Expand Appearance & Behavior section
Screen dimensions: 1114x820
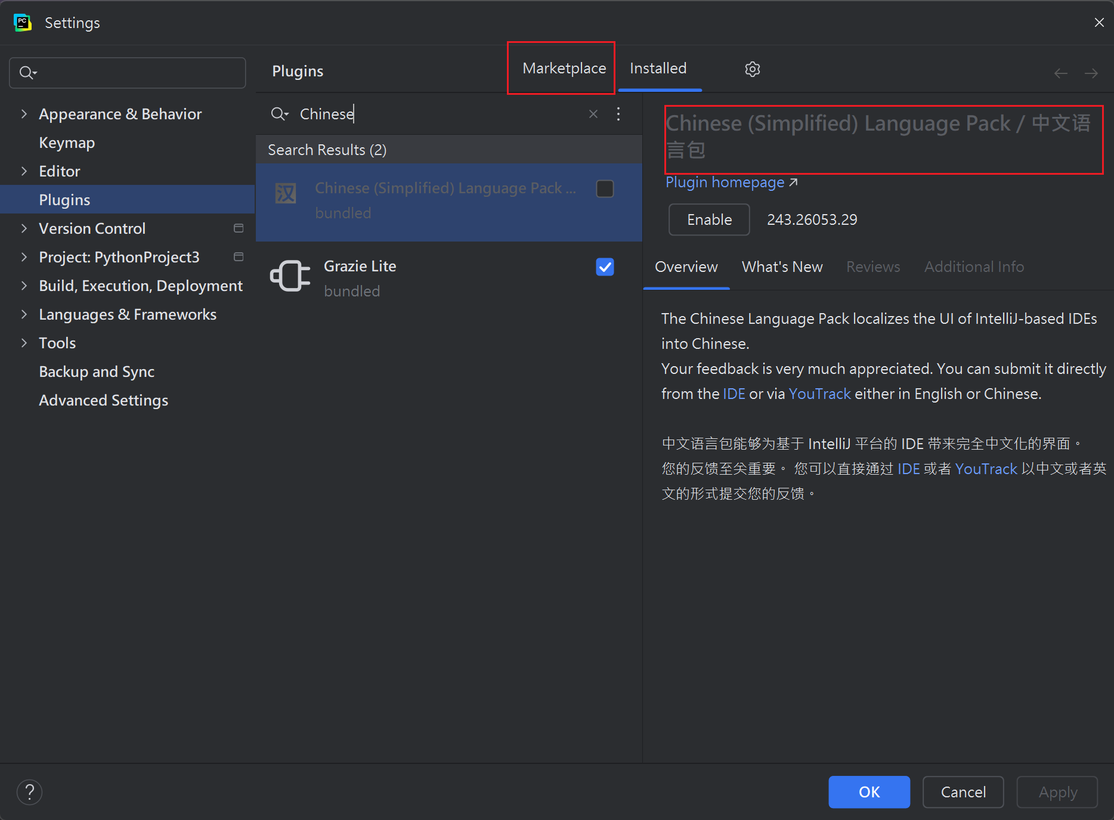tap(24, 114)
